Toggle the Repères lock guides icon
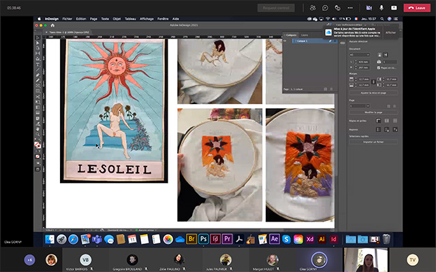436x272 pixels. tap(387, 130)
